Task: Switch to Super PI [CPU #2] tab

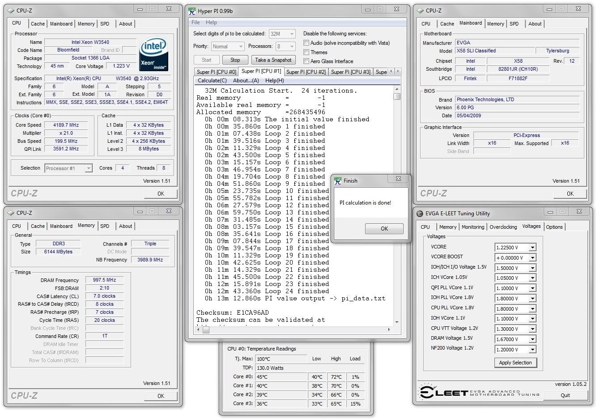Action: (x=306, y=72)
